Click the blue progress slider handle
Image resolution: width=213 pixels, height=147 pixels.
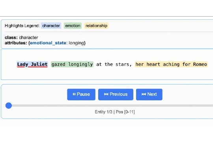click(9, 106)
